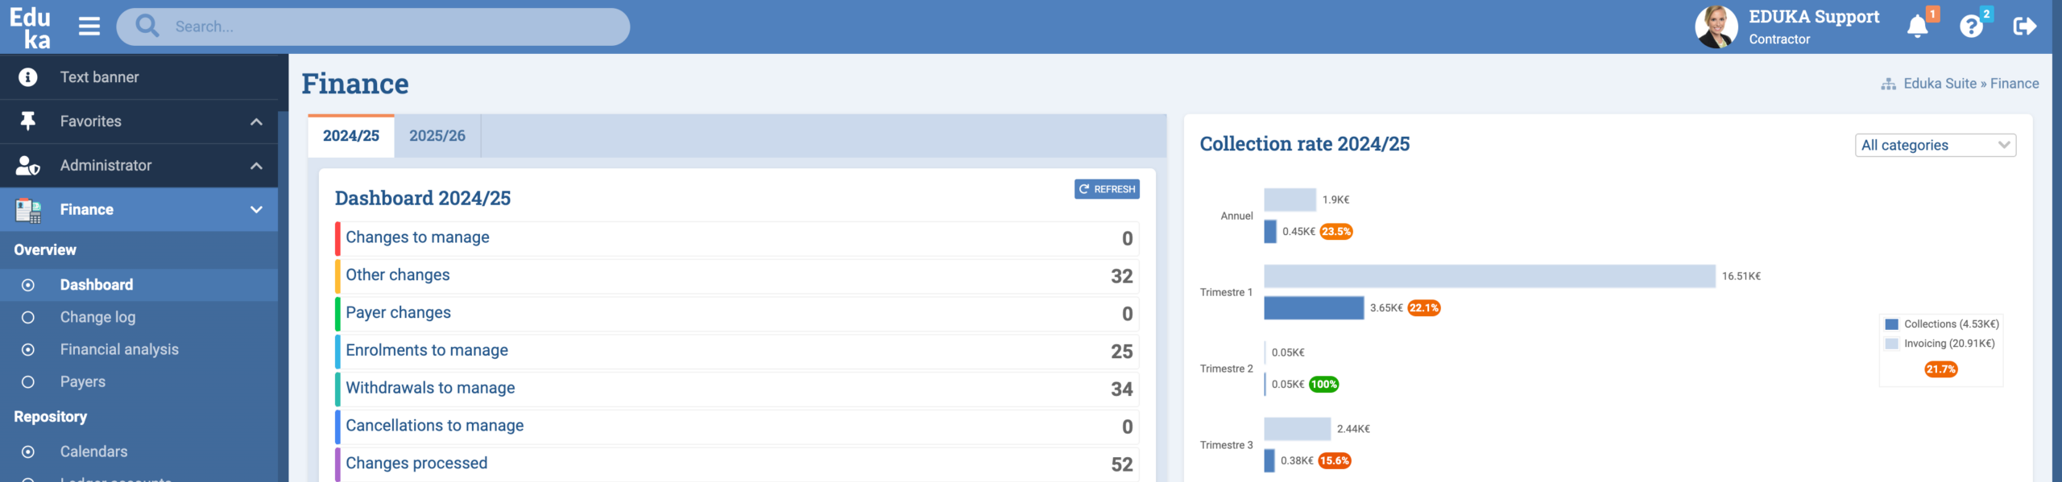Open the Enrolments to manage link

point(427,350)
